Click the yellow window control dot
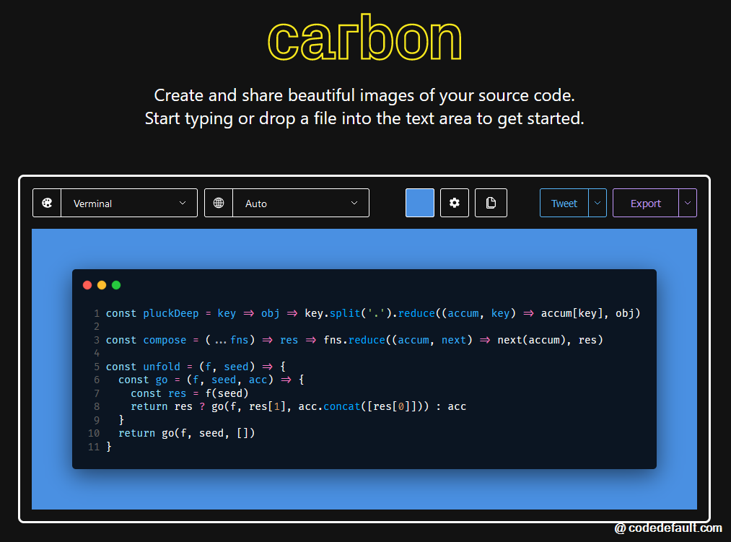 coord(102,285)
